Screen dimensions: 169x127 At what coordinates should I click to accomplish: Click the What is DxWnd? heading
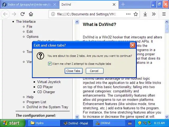coord(100,24)
